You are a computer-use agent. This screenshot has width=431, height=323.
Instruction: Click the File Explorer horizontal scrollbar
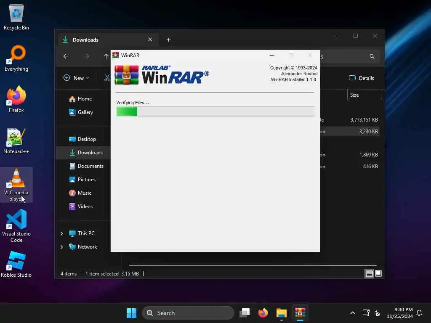(x=253, y=265)
